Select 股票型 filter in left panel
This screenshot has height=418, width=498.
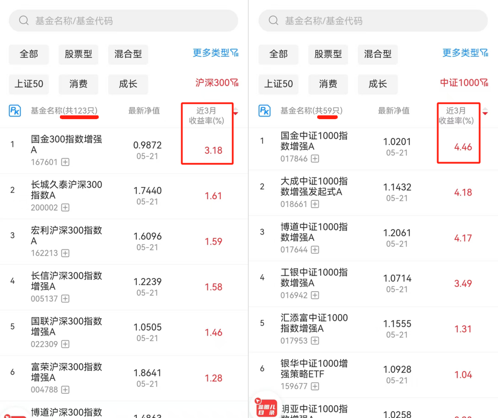pos(78,54)
